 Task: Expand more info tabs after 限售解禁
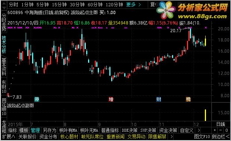tap(172, 137)
